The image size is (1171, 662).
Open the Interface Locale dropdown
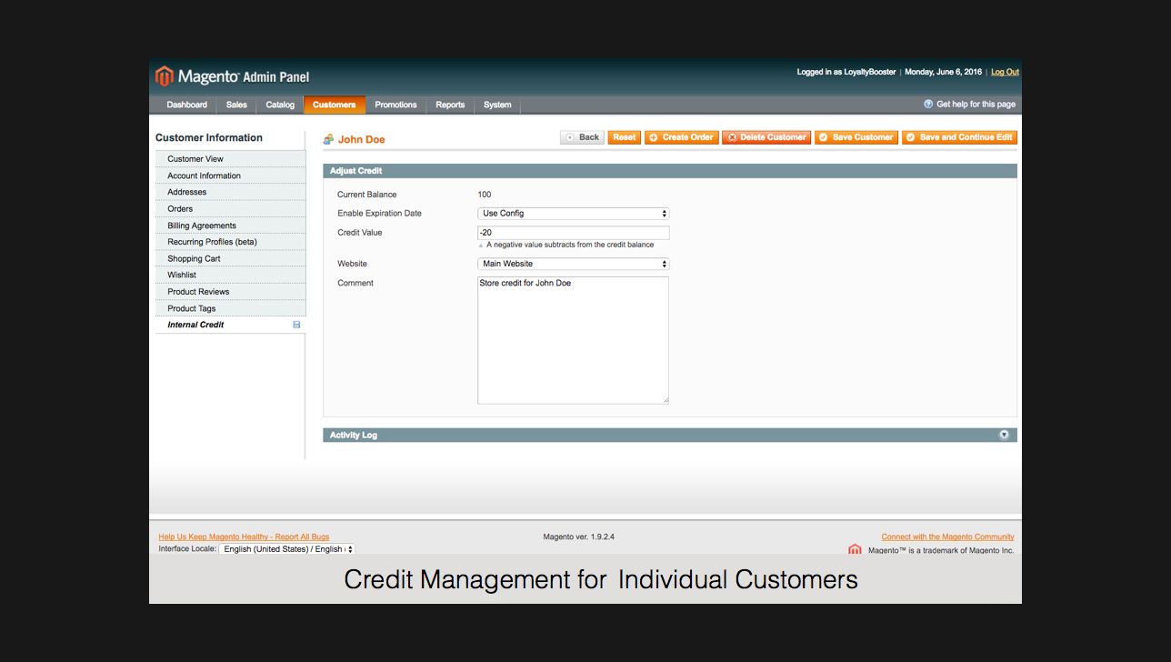(x=286, y=549)
